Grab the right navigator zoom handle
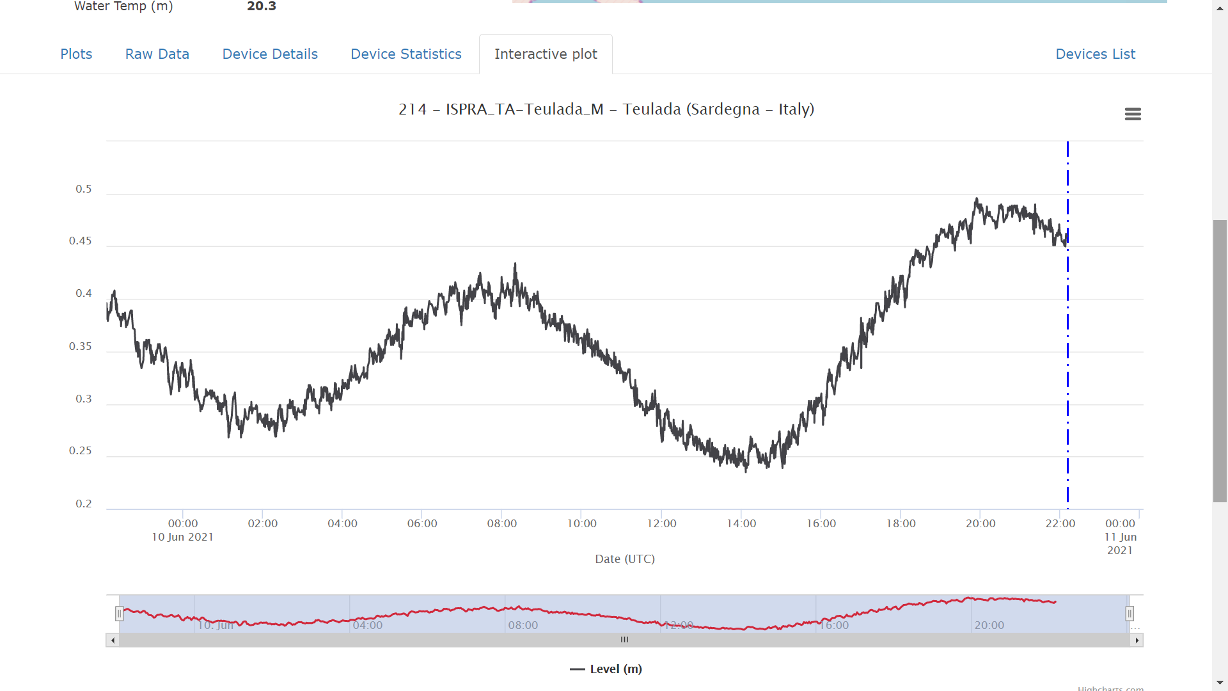 tap(1130, 613)
